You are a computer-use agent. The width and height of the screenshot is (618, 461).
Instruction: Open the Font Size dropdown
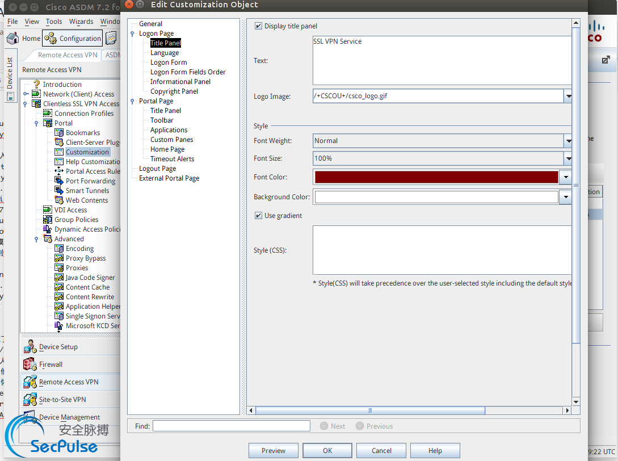click(568, 158)
